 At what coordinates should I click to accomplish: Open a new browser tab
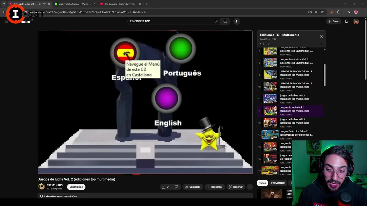coord(147,4)
